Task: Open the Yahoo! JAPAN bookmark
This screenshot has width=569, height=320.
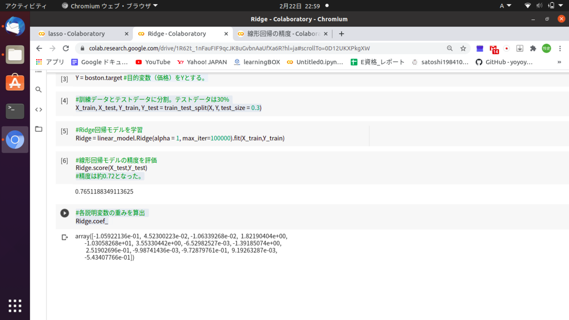Action: [x=202, y=62]
